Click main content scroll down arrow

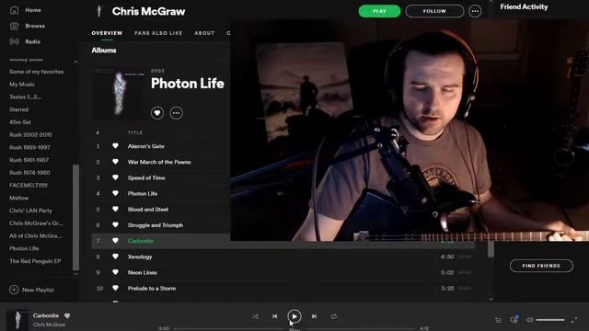(x=491, y=299)
